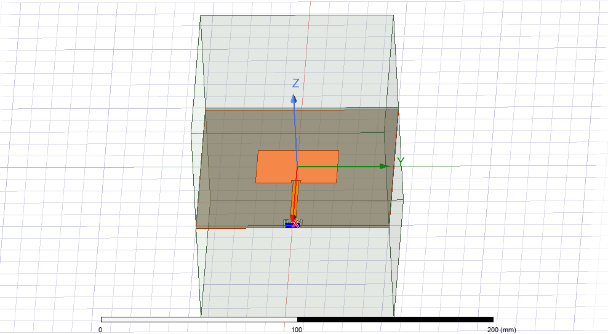Click empty grid left of the air box
Screen dimensions: 608x334
92,123
